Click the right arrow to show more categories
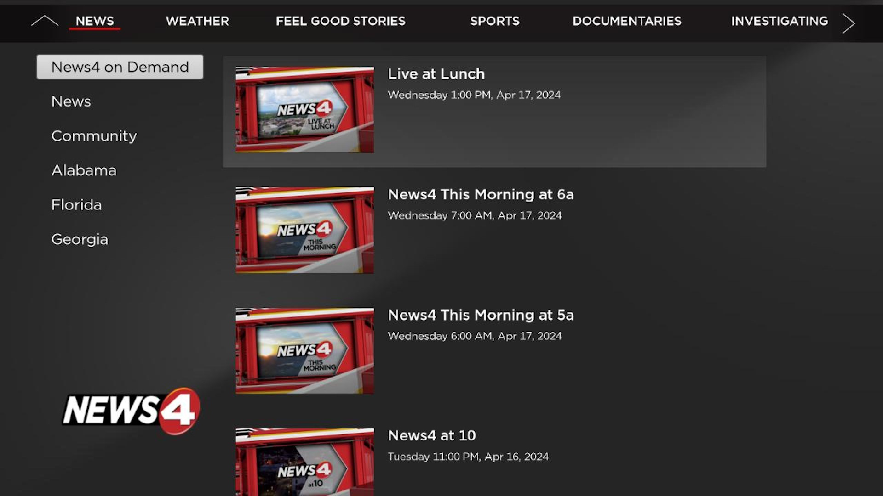The width and height of the screenshot is (883, 496). (x=849, y=23)
